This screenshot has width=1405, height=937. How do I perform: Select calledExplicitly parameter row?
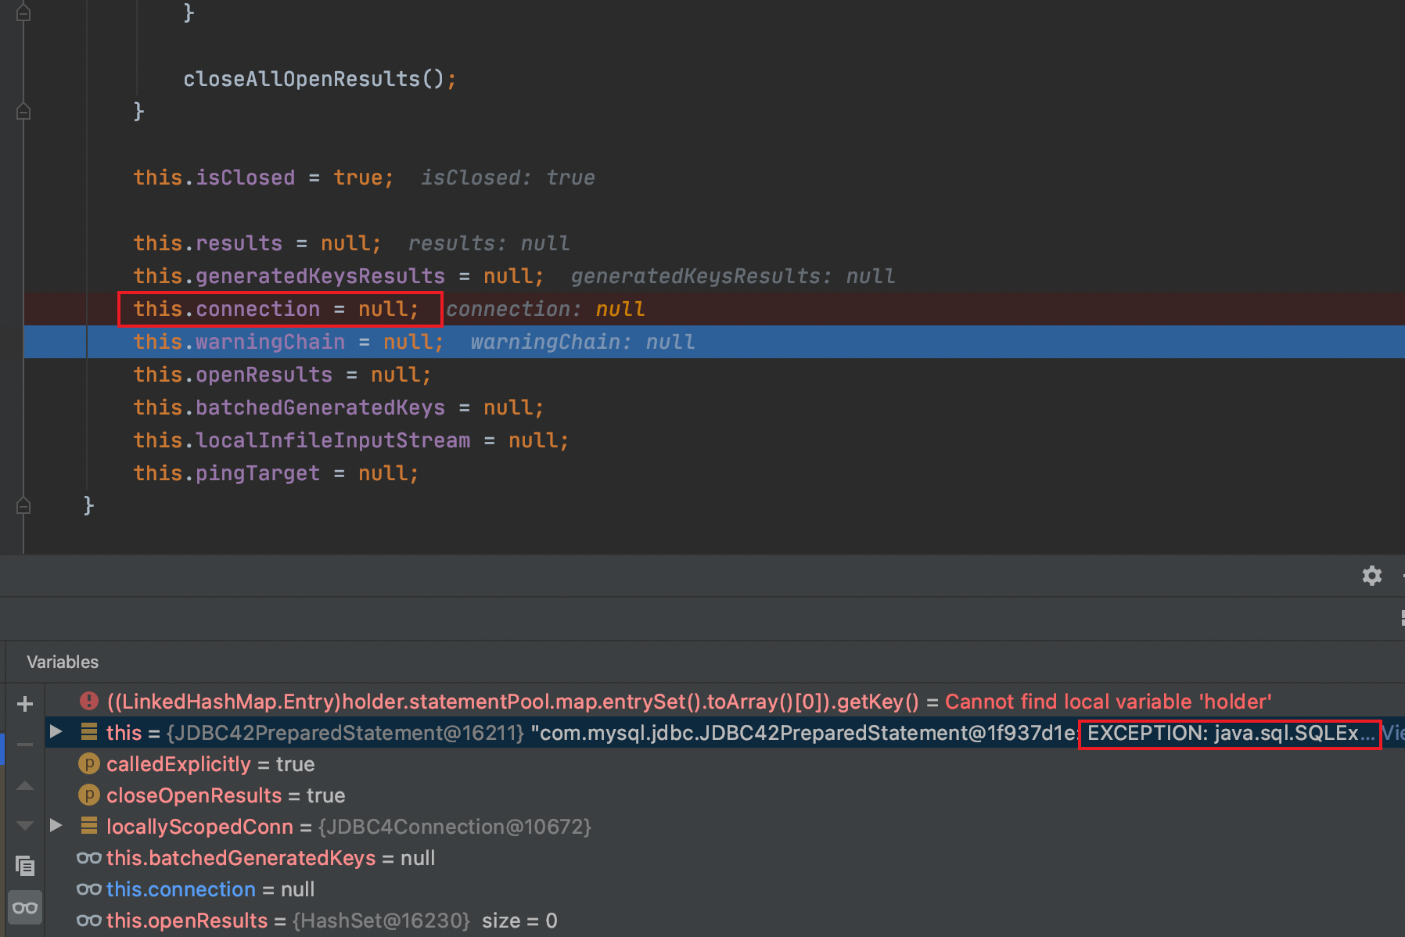(724, 763)
